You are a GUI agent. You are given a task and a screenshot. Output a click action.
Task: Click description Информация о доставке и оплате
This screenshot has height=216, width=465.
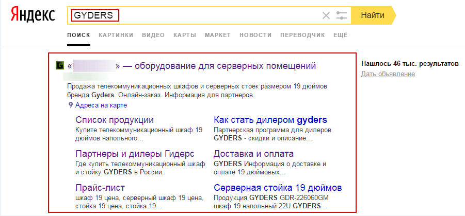270,168
